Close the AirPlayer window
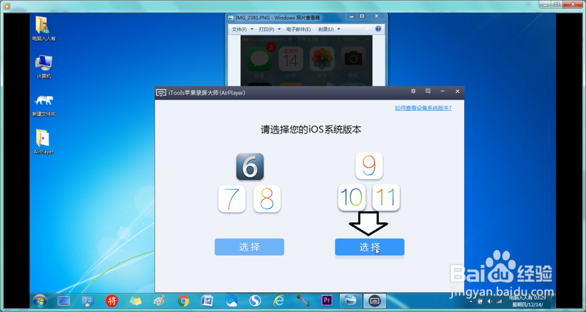Screen dimensions: 586x312 (457, 91)
